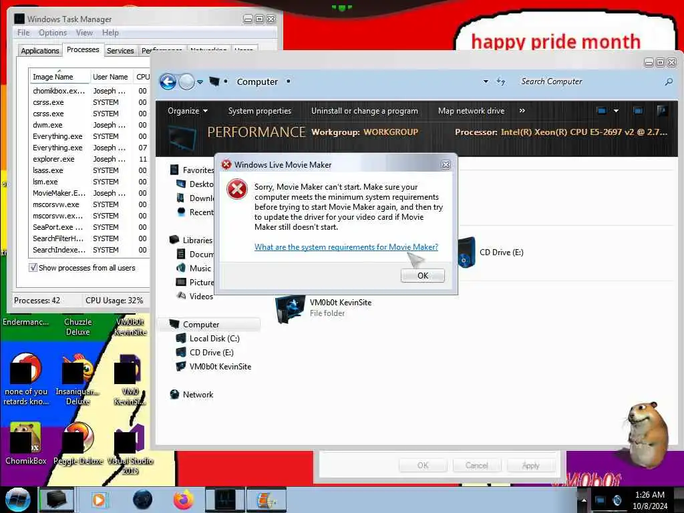Screen dimensions: 684x513
Task: Open the Help menu in Task Manager
Action: coord(110,33)
